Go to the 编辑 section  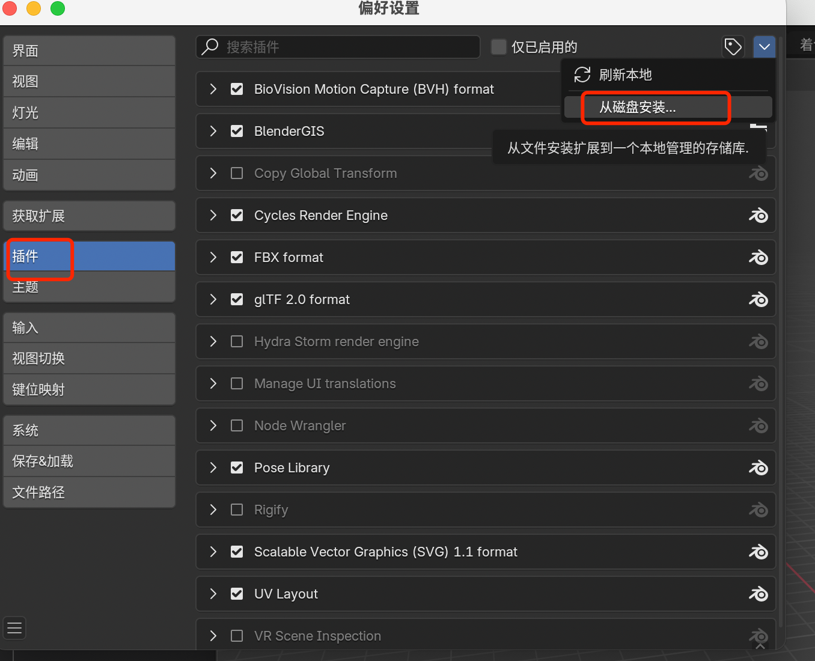click(x=89, y=144)
